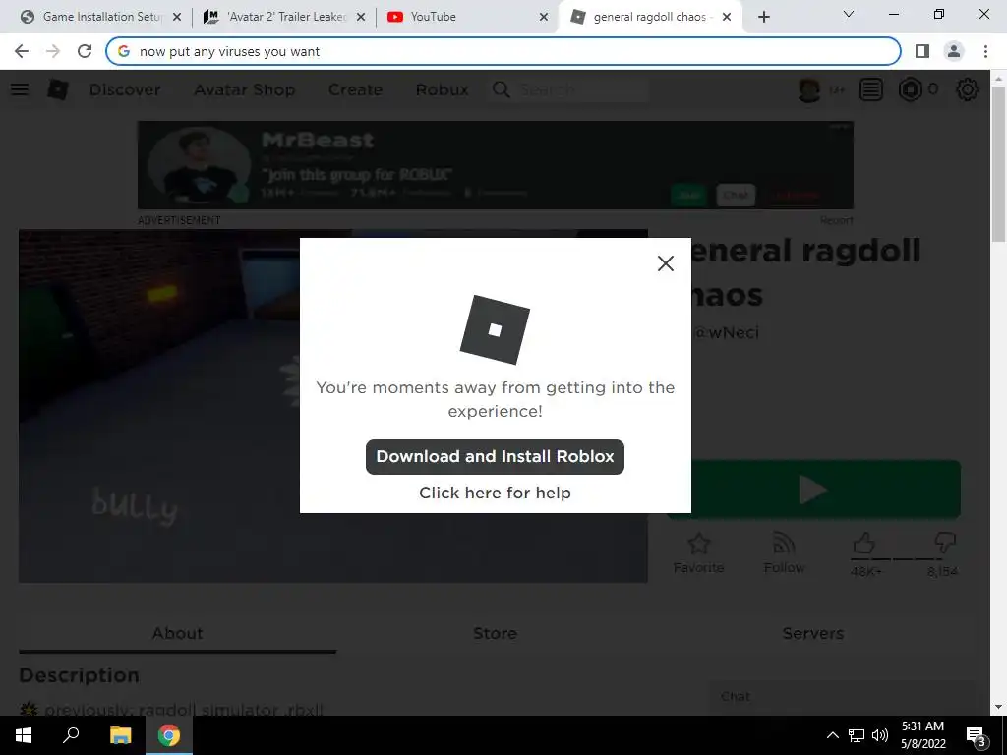
Task: Open the Roblox notifications list icon
Action: click(871, 89)
